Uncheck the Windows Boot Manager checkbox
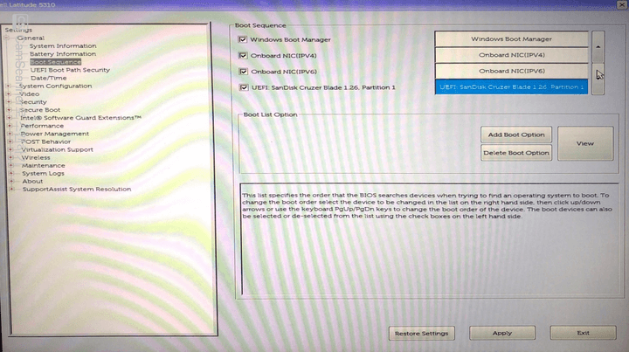Image resolution: width=629 pixels, height=352 pixels. point(242,39)
